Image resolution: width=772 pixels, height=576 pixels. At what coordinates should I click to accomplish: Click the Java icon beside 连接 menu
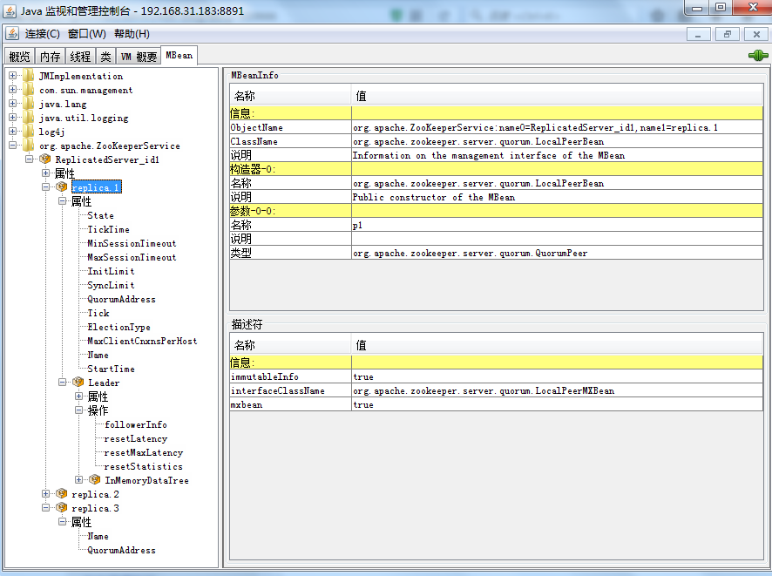tap(12, 33)
